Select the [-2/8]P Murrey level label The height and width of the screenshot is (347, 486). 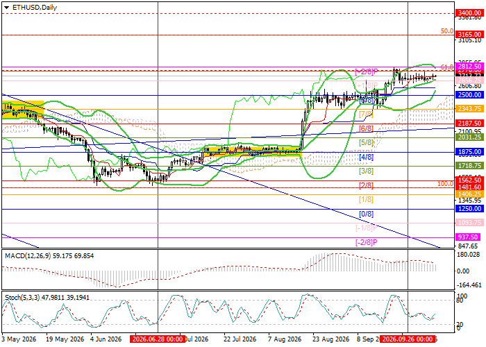coord(366,242)
